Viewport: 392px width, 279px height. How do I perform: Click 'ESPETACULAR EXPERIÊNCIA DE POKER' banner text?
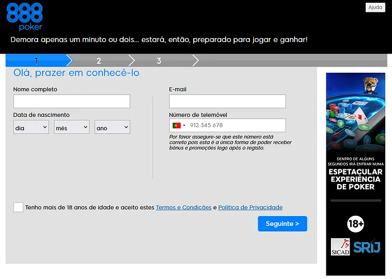(x=356, y=179)
